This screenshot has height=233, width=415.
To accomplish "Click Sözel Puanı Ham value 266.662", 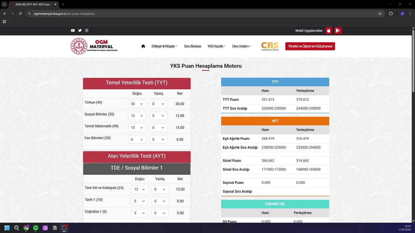I will click(x=268, y=161).
